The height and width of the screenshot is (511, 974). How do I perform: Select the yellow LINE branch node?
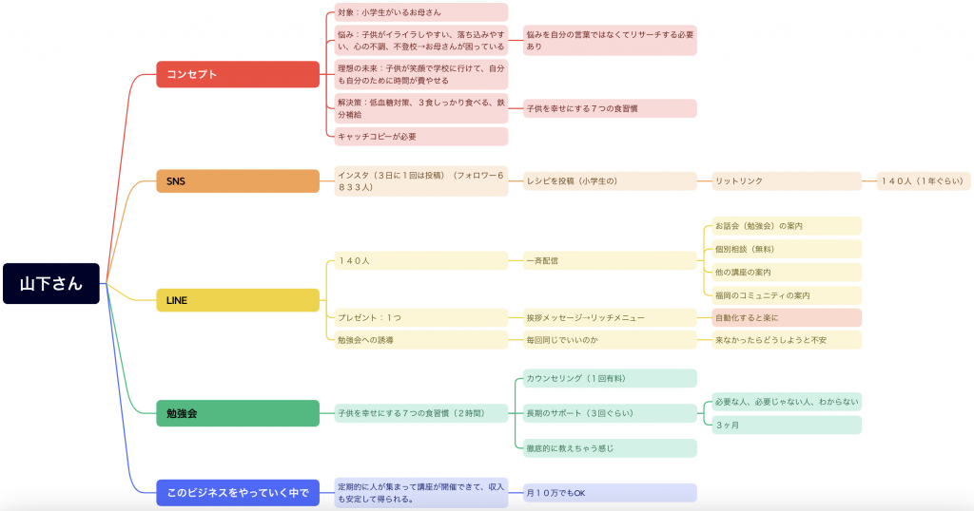coord(238,300)
